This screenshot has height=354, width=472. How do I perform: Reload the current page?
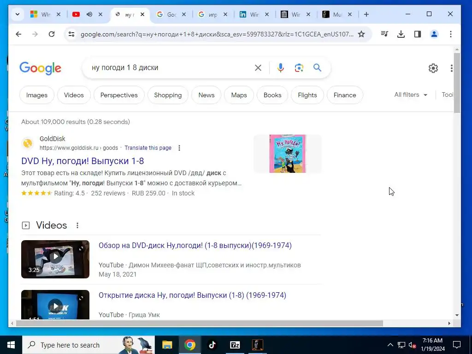(x=52, y=34)
